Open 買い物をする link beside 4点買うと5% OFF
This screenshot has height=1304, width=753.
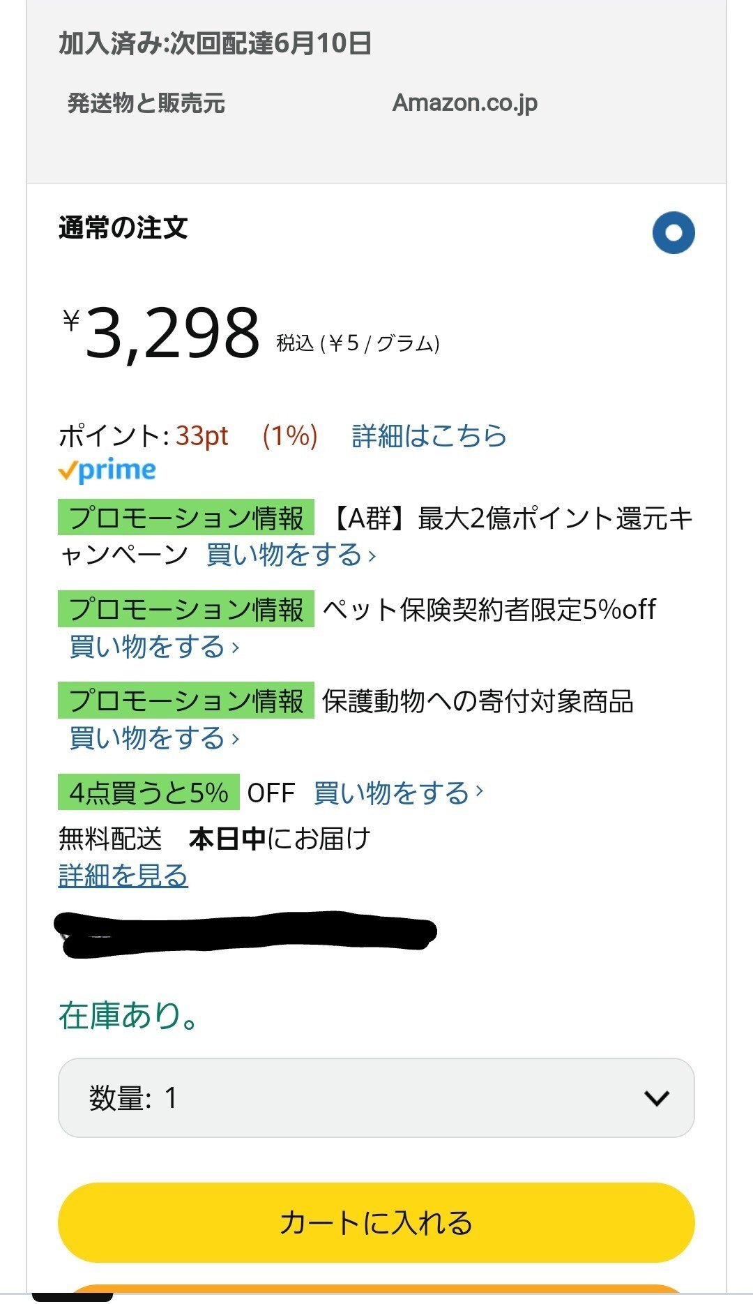[x=398, y=793]
